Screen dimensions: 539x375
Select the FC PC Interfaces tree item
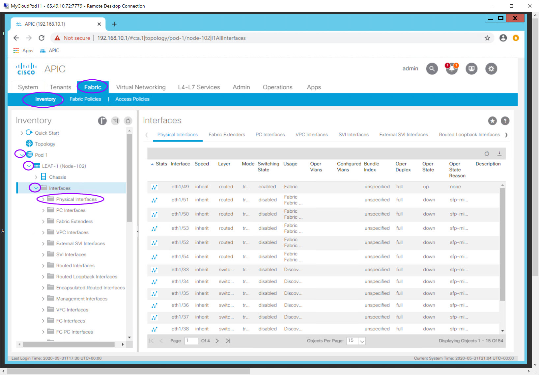coord(74,332)
